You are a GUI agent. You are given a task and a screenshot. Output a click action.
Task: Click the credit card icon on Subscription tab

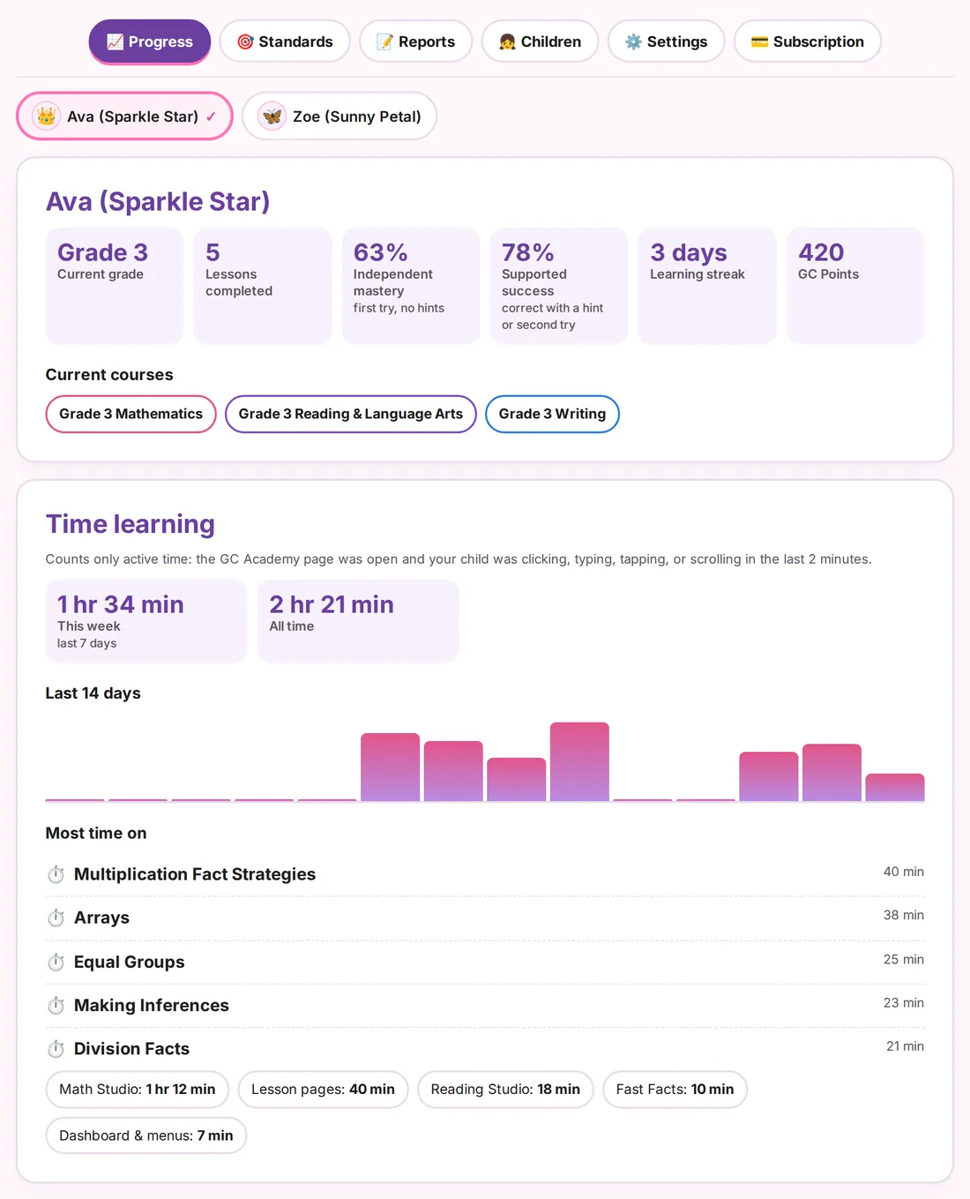pos(759,41)
